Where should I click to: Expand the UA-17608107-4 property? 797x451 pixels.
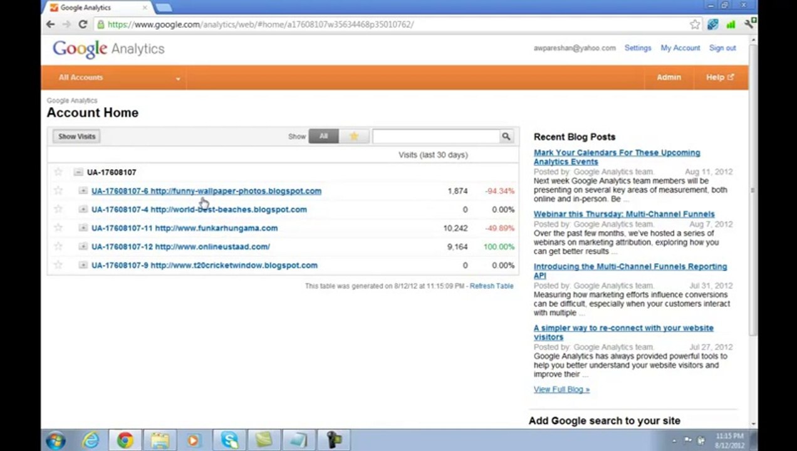pyautogui.click(x=83, y=209)
